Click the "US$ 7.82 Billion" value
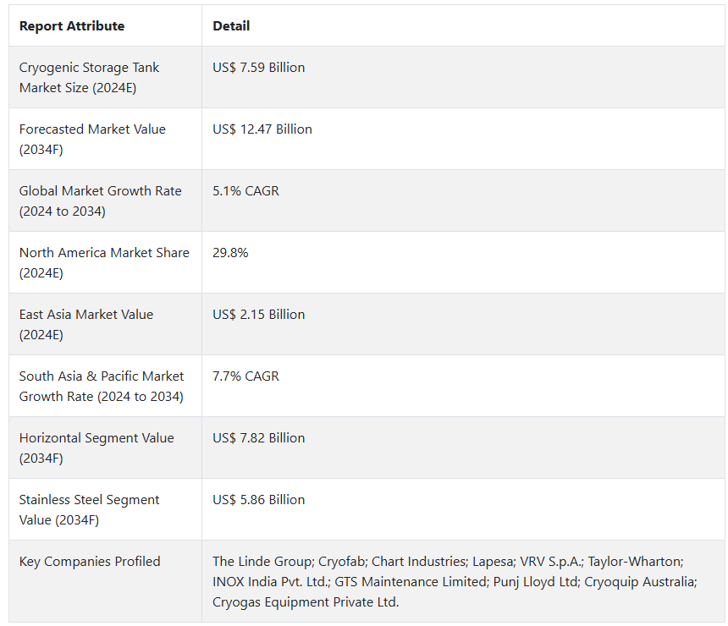Viewport: 728px width, 626px height. click(x=259, y=438)
